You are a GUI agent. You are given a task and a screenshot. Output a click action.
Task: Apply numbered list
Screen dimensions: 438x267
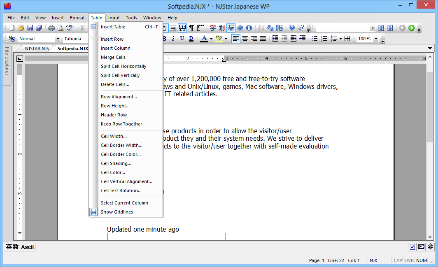point(324,39)
